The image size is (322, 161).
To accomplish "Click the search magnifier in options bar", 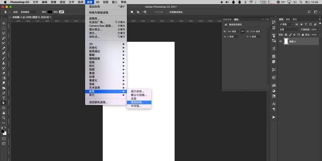I will tap(309, 12).
